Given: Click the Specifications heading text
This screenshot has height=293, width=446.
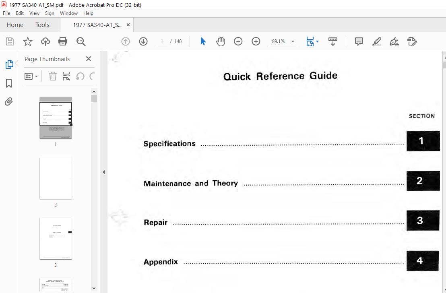Looking at the screenshot, I should 169,144.
